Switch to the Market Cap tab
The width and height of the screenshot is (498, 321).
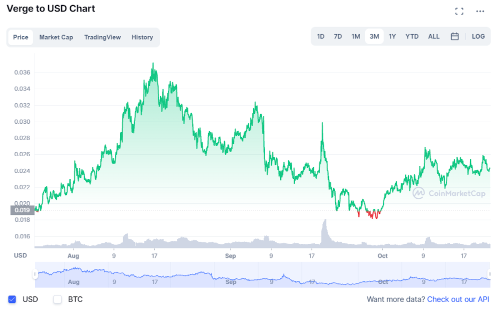tap(56, 37)
